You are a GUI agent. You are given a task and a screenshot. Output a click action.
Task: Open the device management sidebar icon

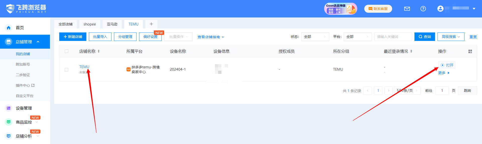click(x=9, y=108)
